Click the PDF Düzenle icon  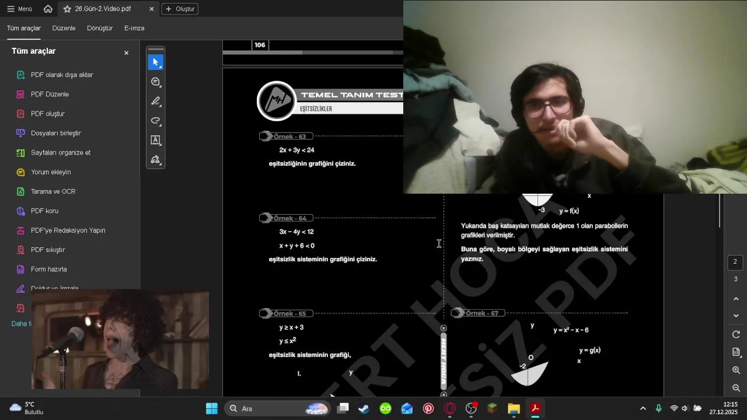20,94
